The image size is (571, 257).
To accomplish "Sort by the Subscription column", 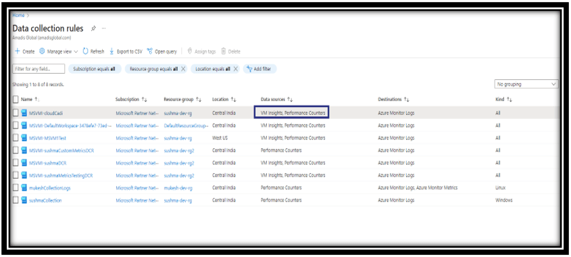I will 131,99.
